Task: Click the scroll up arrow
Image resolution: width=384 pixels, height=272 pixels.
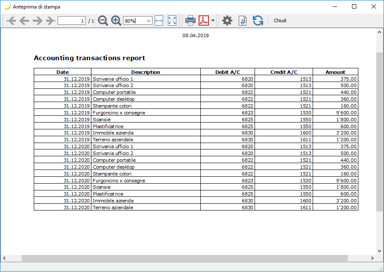Action: click(x=379, y=32)
